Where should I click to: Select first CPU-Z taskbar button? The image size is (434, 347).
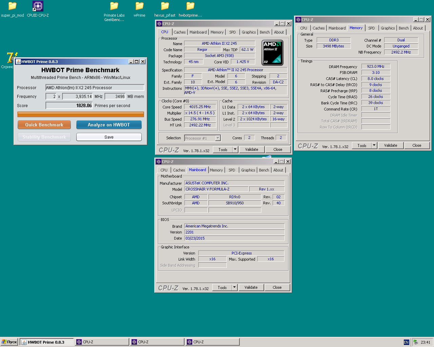pyautogui.click(x=102, y=342)
